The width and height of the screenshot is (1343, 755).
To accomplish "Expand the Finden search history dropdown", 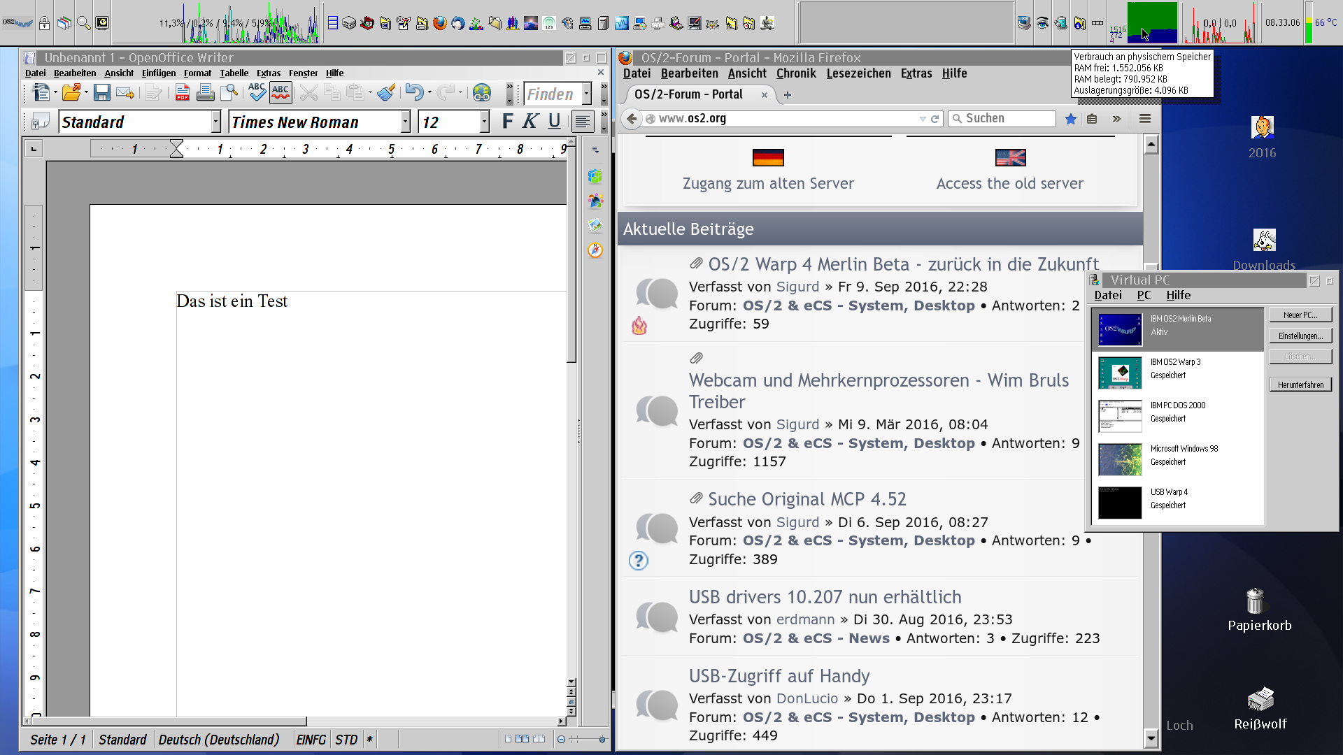I will 586,94.
